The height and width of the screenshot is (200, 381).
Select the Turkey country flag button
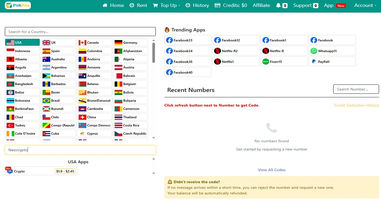click(x=23, y=125)
